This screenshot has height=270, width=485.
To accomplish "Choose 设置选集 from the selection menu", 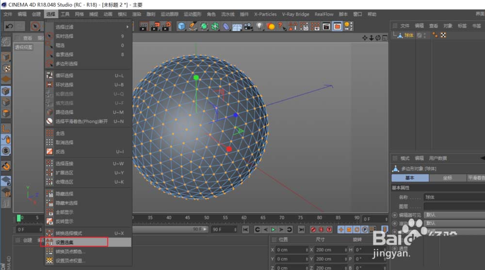I will 65,242.
